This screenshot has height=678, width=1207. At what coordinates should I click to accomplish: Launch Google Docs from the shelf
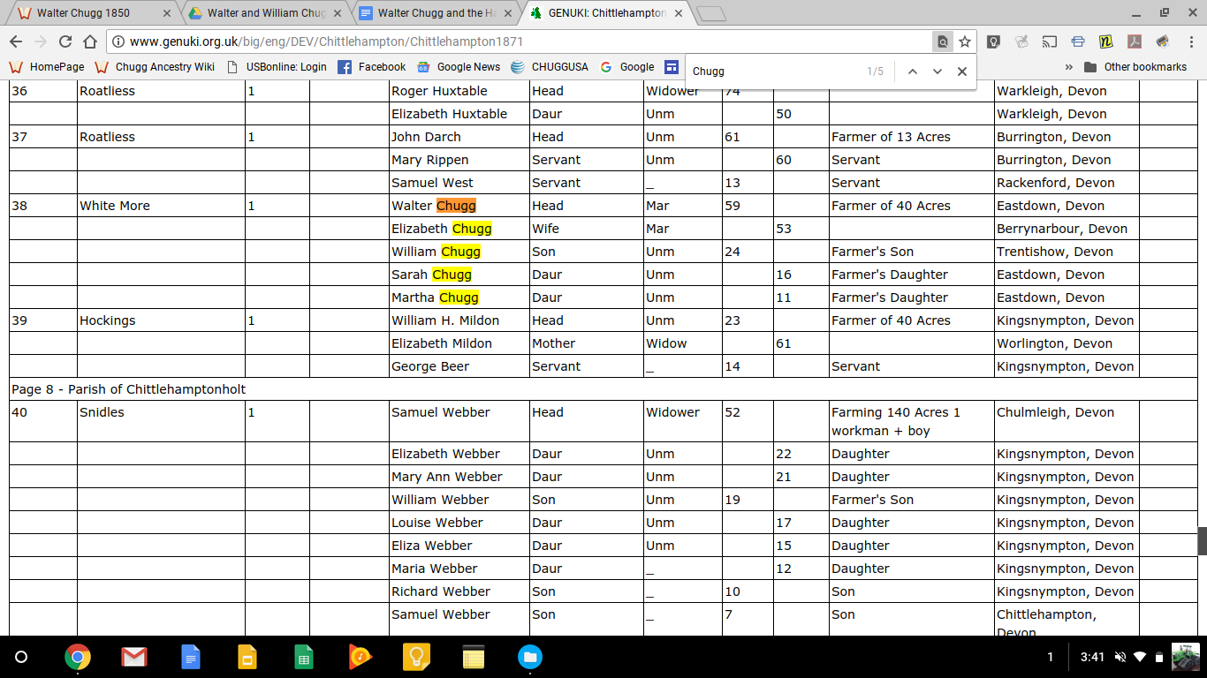pyautogui.click(x=191, y=657)
